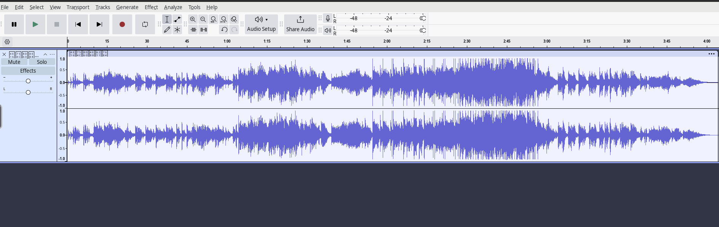
Task: Open the Audio Setup dropdown
Action: coord(261,24)
